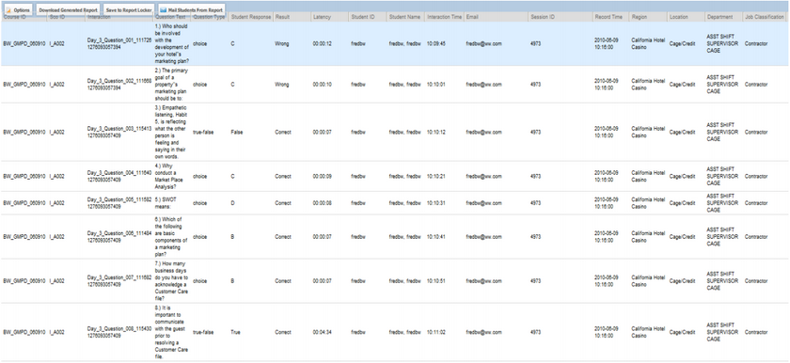790x363 pixels.
Task: Click the Job Classification column header
Action: 765,17
